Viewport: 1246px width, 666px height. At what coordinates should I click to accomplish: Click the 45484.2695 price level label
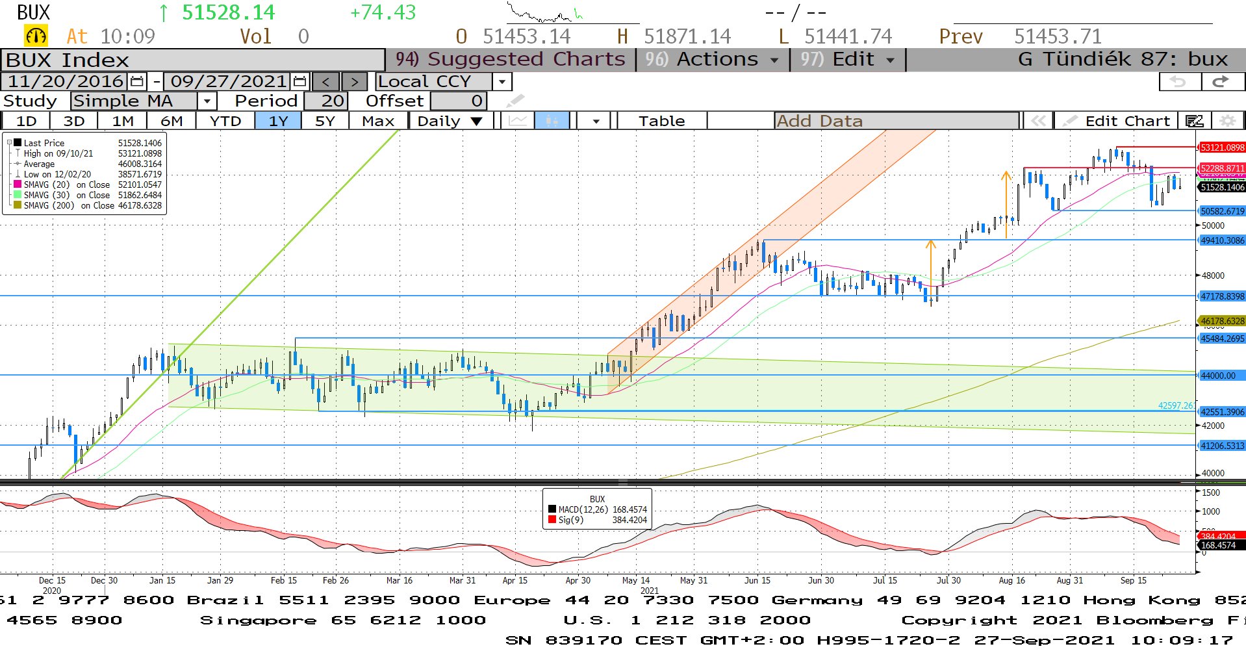click(1221, 339)
